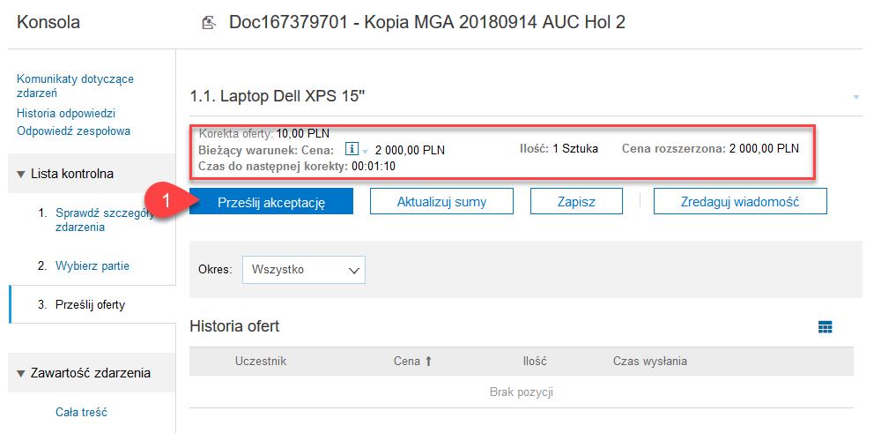Open the Historia odpowiedzi link

point(66,113)
